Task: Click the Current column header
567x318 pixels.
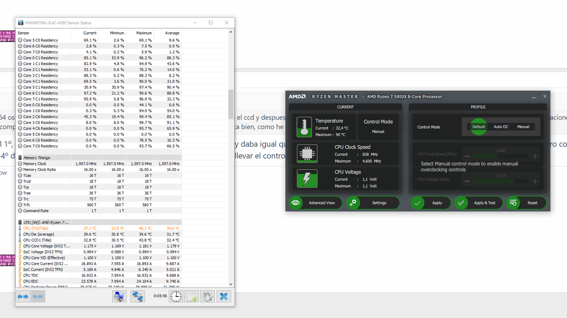Action: click(85, 33)
